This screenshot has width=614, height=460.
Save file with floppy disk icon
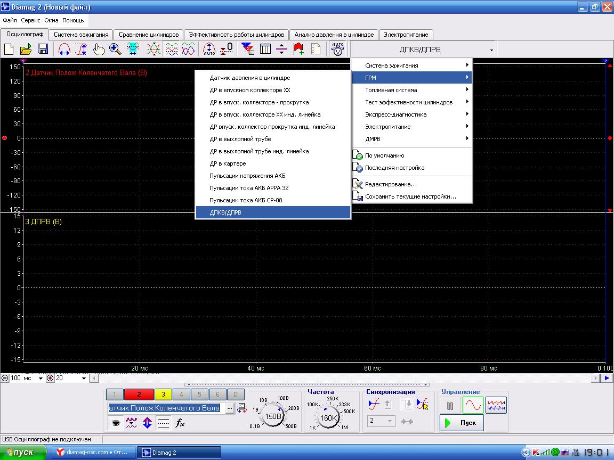click(x=43, y=50)
